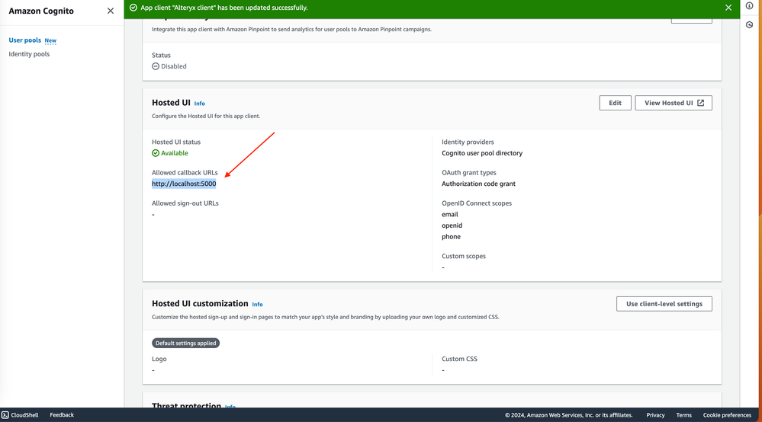This screenshot has height=422, width=762.
Task: Open User pools in sidebar
Action: point(24,40)
